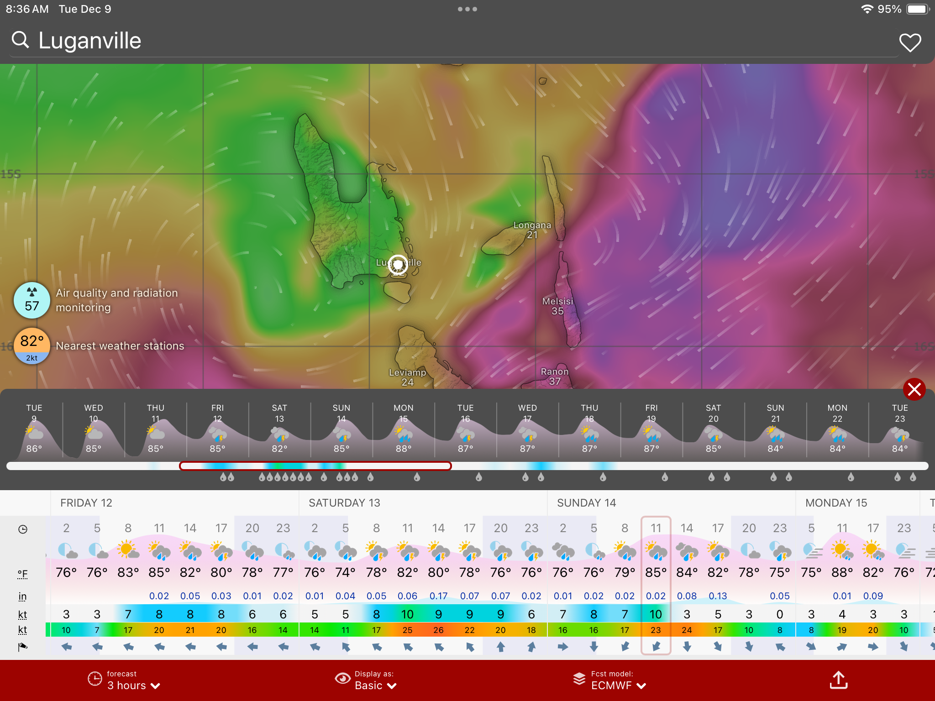
Task: Tap Sunday 23:00 wind speed 0
Action: [780, 615]
